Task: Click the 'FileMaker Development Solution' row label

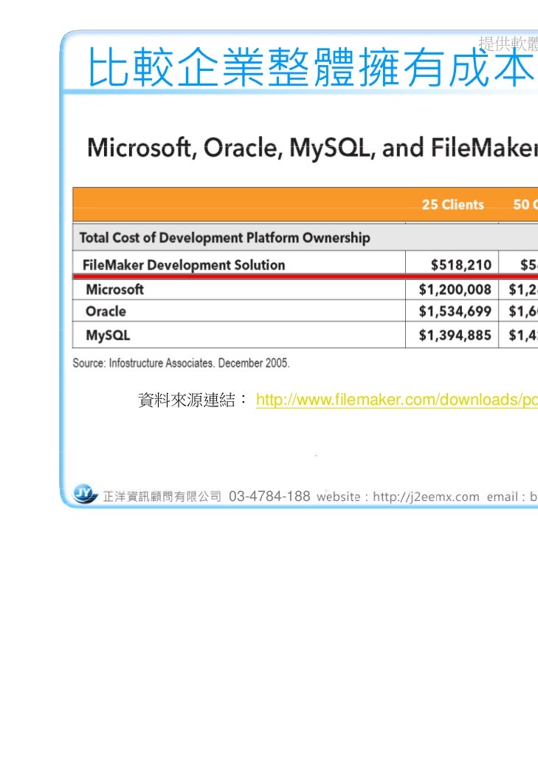Action: 184,265
